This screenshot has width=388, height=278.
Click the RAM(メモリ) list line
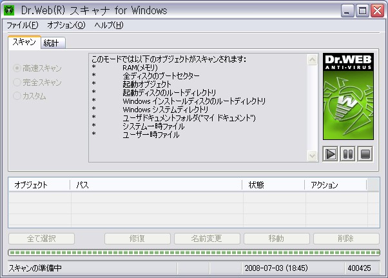(x=140, y=68)
